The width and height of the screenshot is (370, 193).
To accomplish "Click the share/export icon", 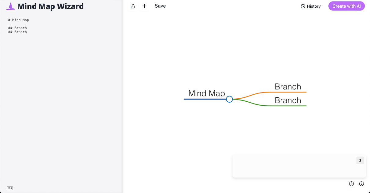I will point(133,6).
